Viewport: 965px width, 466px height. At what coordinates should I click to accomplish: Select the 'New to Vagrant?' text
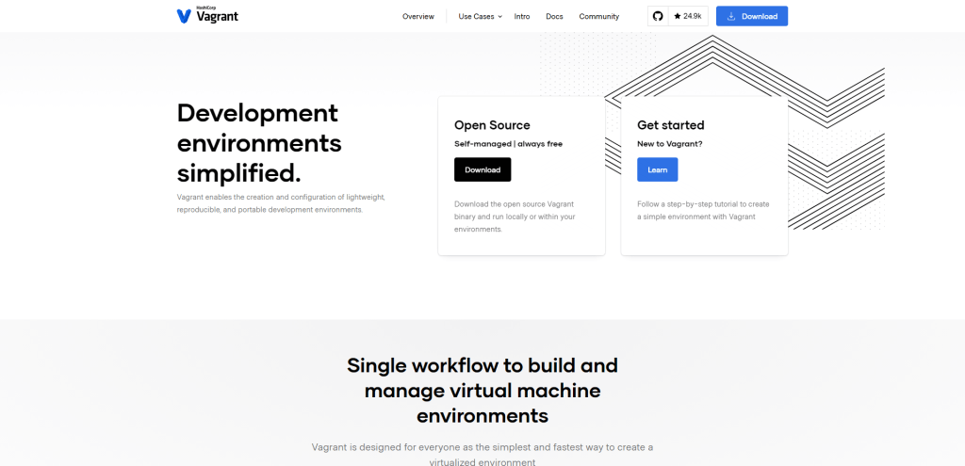click(x=670, y=144)
